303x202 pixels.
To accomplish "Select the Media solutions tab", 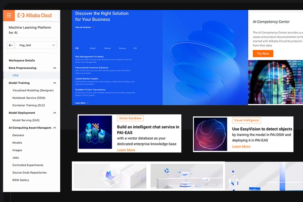I will point(108,48).
